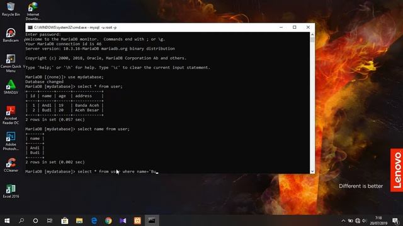Click '2 rows in set (0.057 sec)' line
This screenshot has height=226, width=403.
[x=55, y=119]
